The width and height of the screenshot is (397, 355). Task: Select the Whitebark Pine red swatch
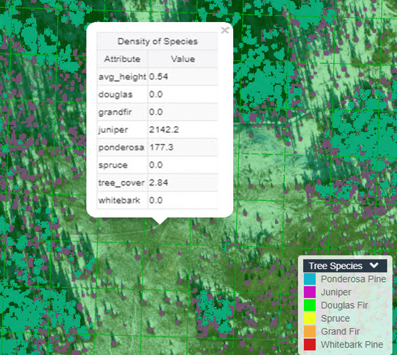(309, 345)
